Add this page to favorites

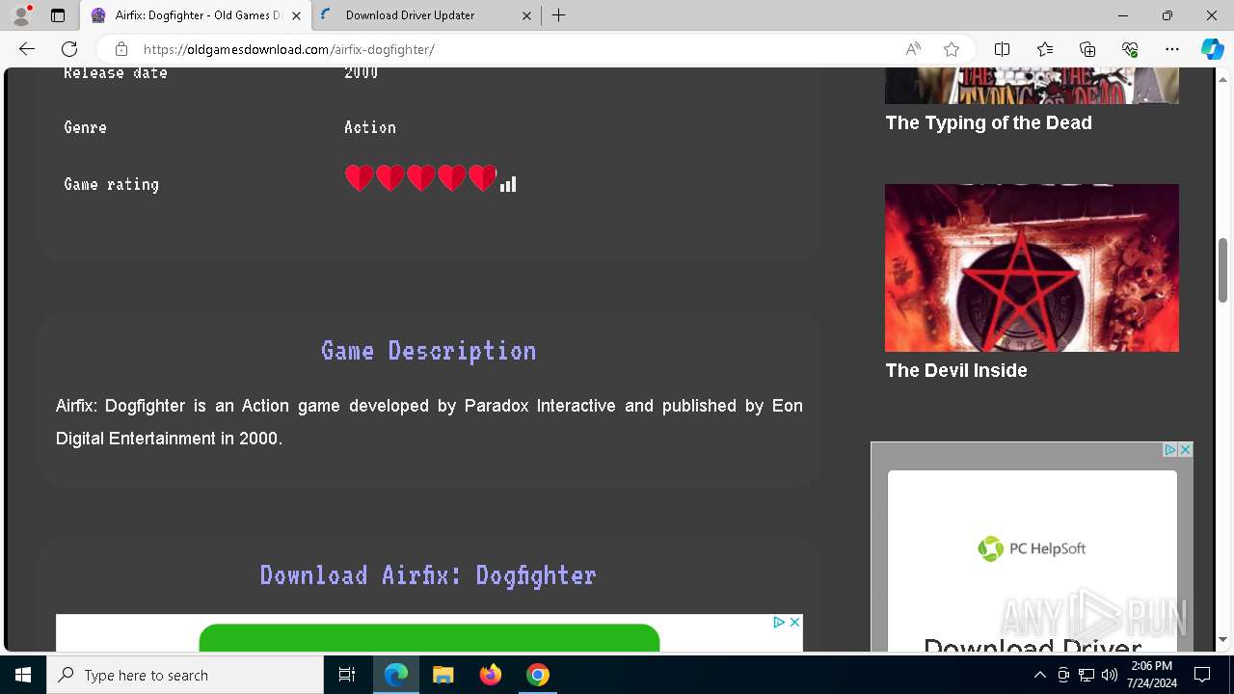(952, 49)
